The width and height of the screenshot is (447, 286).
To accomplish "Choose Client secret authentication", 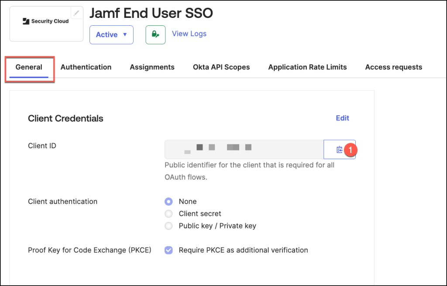I will pos(168,214).
